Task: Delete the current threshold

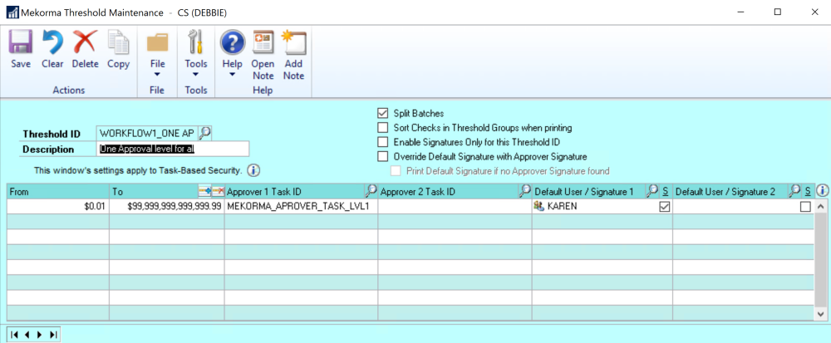Action: pyautogui.click(x=86, y=49)
